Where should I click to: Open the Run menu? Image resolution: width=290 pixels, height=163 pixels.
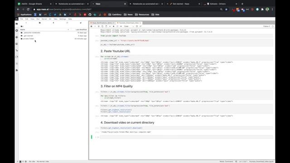[x=38, y=19]
